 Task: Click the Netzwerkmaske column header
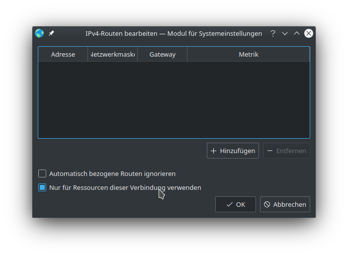pyautogui.click(x=113, y=54)
